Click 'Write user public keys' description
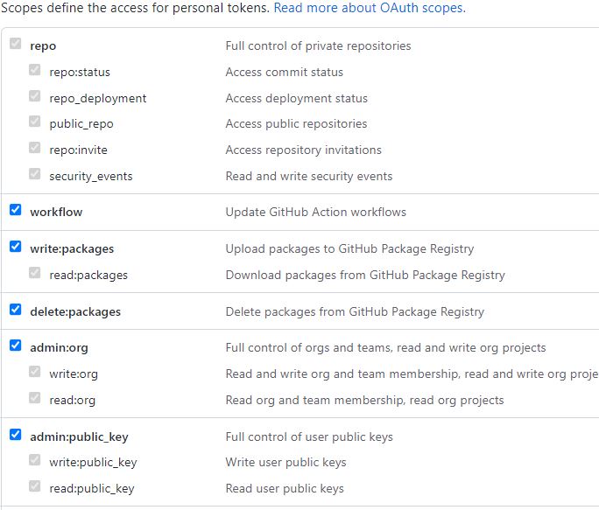 pos(286,462)
